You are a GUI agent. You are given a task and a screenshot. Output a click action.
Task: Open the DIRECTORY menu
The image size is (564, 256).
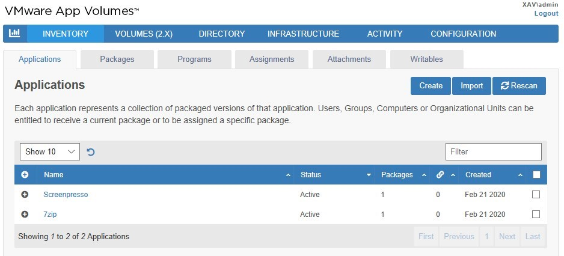[222, 34]
